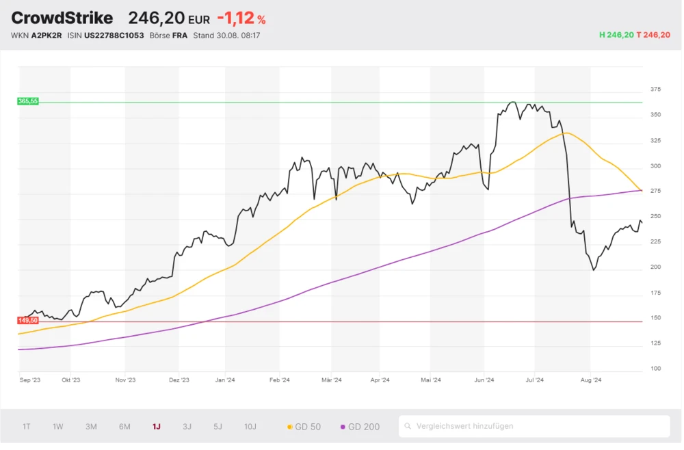Show the 3M chart period
The width and height of the screenshot is (684, 450).
click(x=91, y=427)
